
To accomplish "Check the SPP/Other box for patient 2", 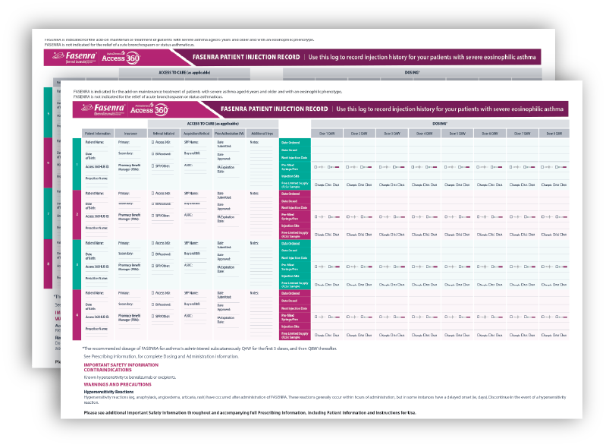I will [x=153, y=216].
